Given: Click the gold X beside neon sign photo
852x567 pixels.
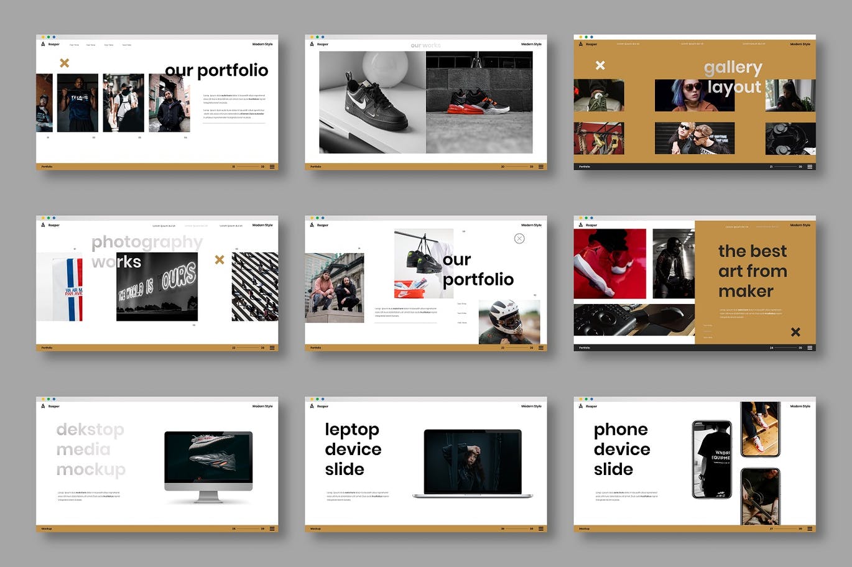Looking at the screenshot, I should tap(220, 260).
